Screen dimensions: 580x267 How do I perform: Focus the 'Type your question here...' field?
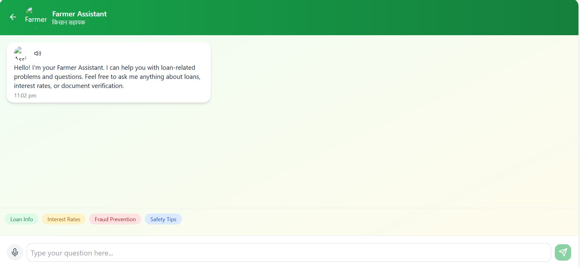[x=289, y=252]
